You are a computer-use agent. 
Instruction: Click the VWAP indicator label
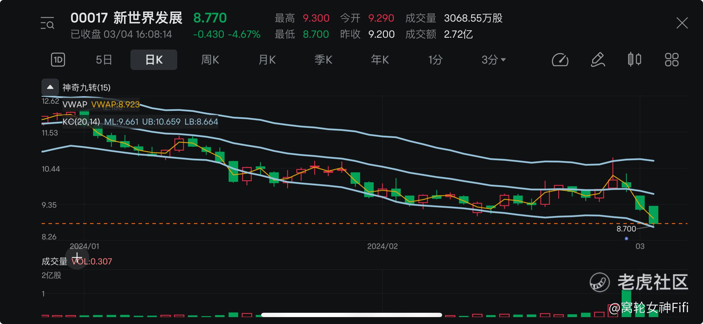75,105
